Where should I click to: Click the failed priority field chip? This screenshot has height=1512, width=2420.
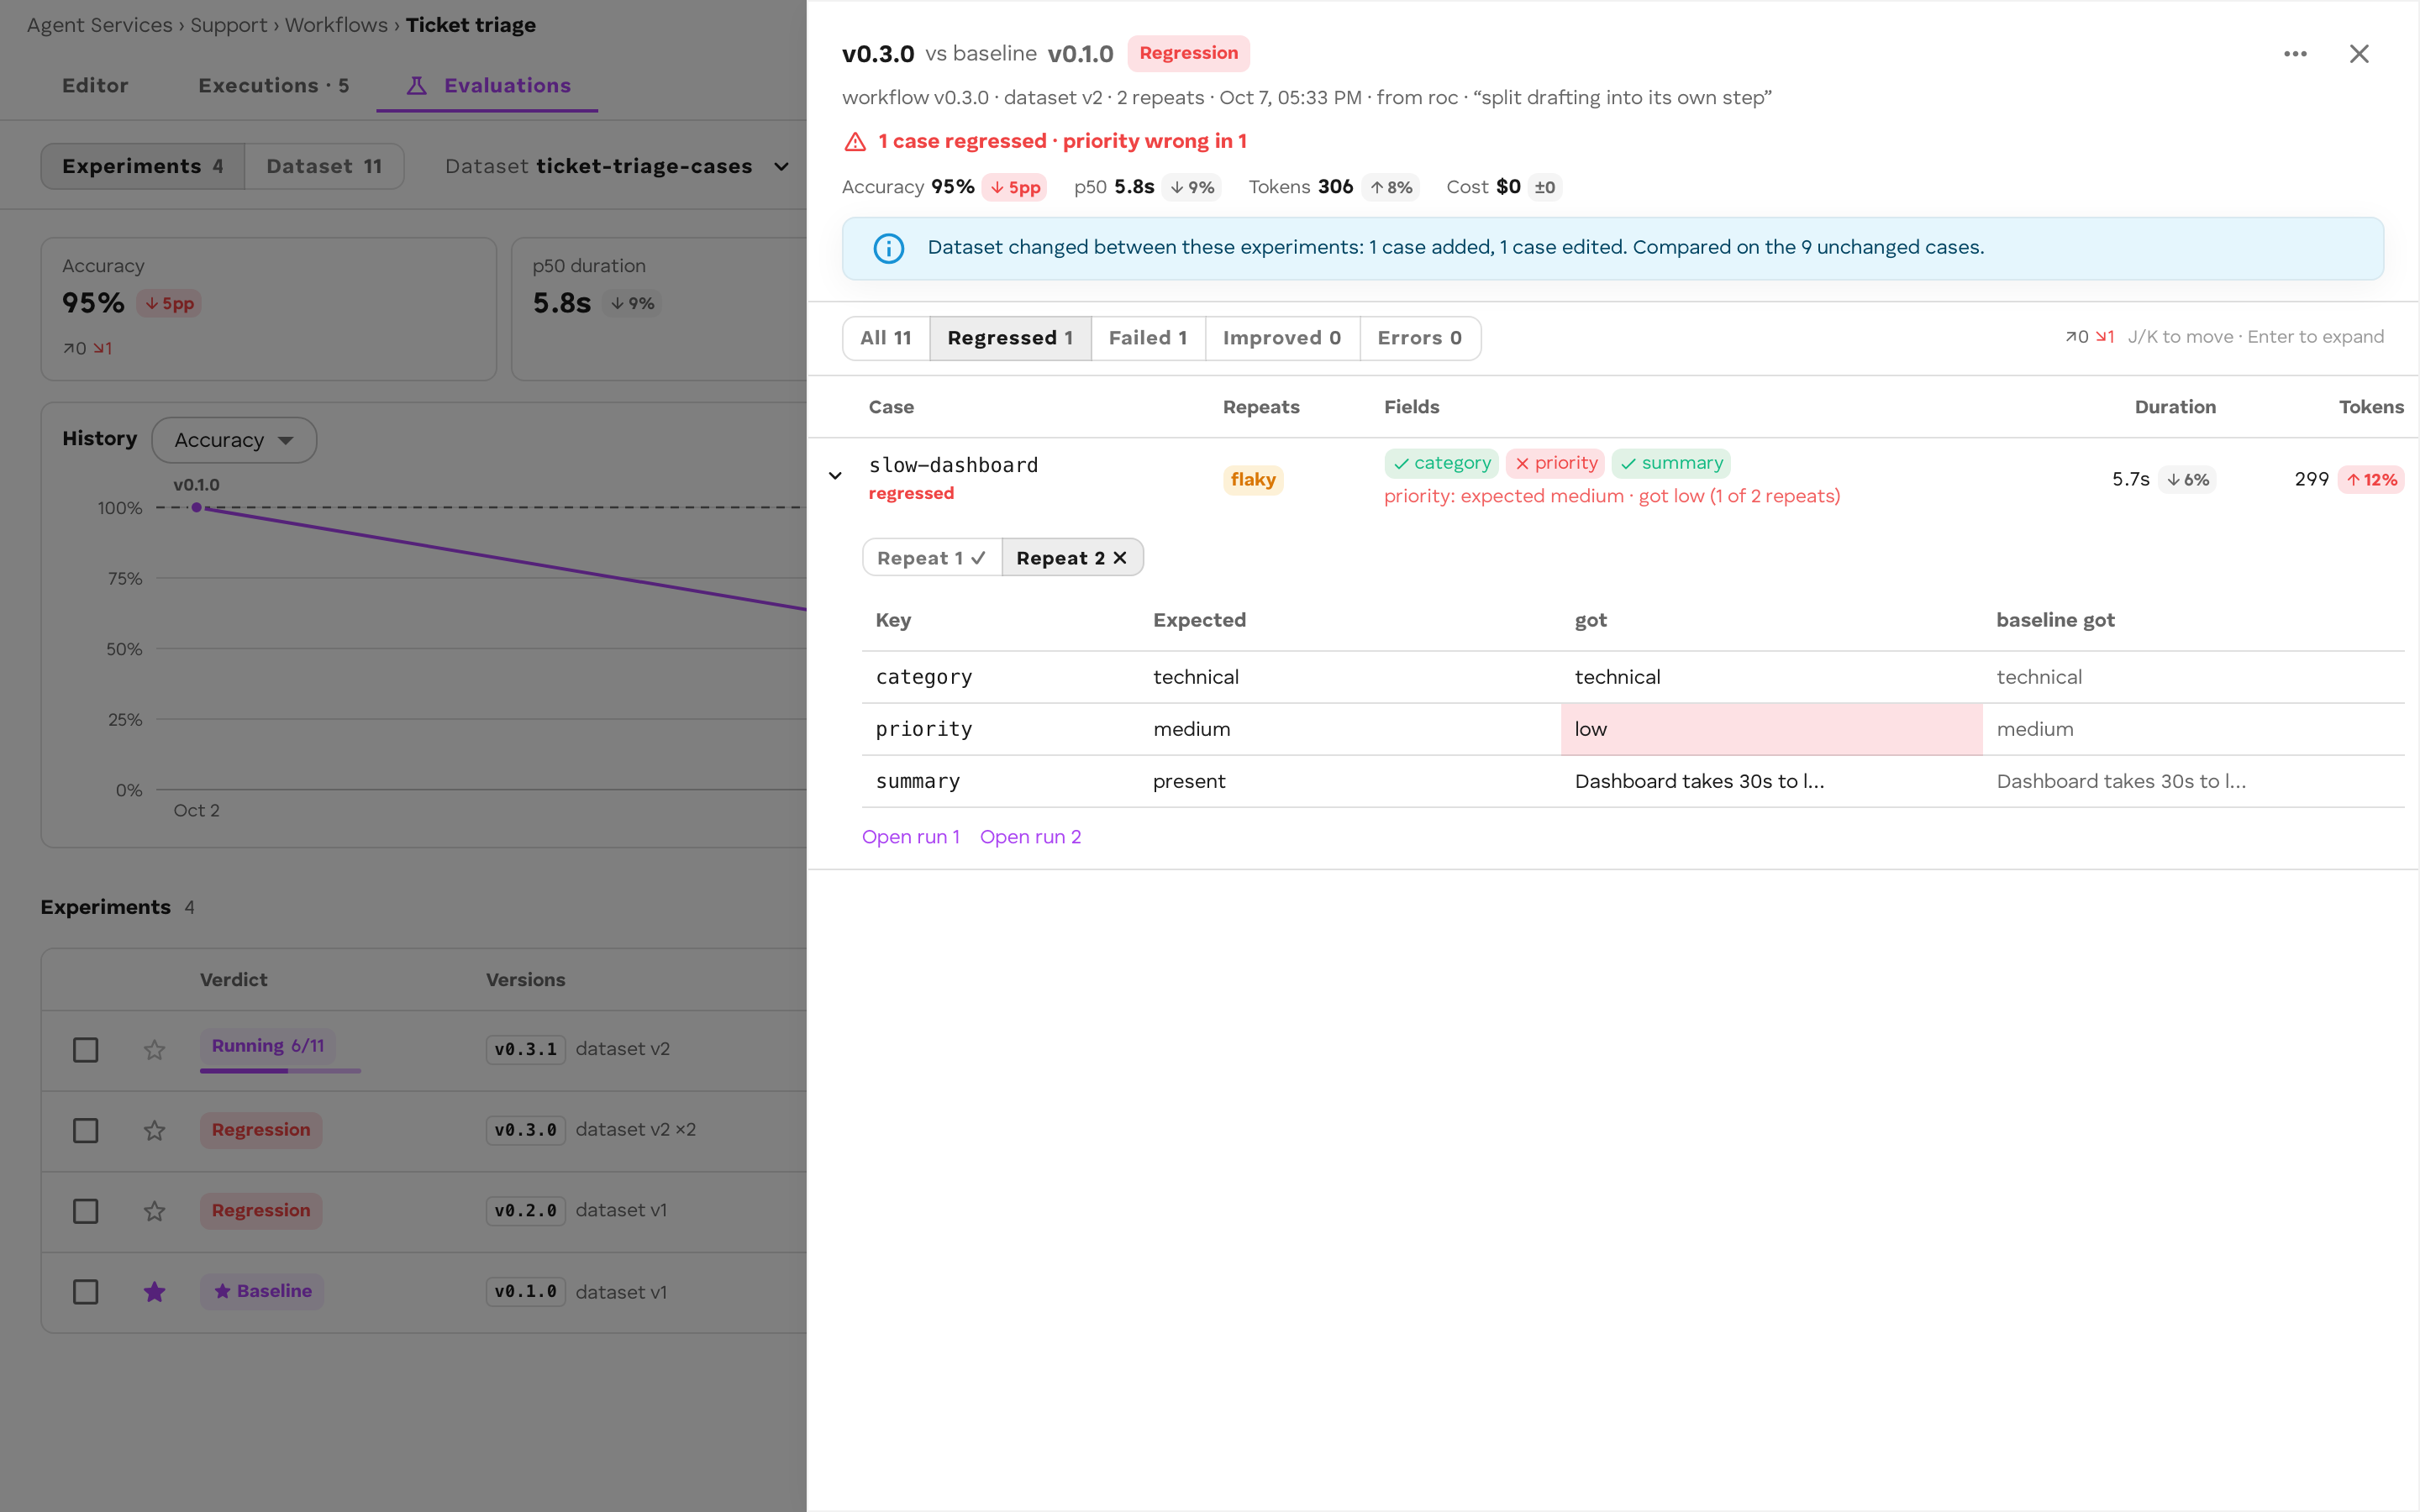click(x=1555, y=463)
